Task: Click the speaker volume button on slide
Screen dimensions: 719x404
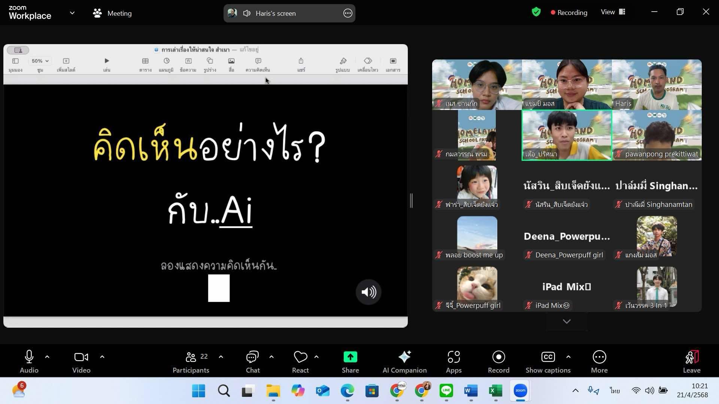Action: tap(368, 292)
